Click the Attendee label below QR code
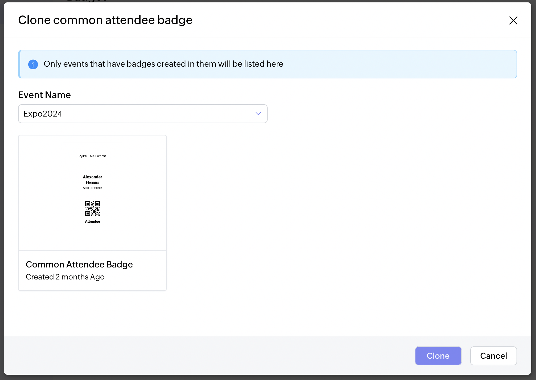Screen dimensions: 536x380 tap(92, 221)
